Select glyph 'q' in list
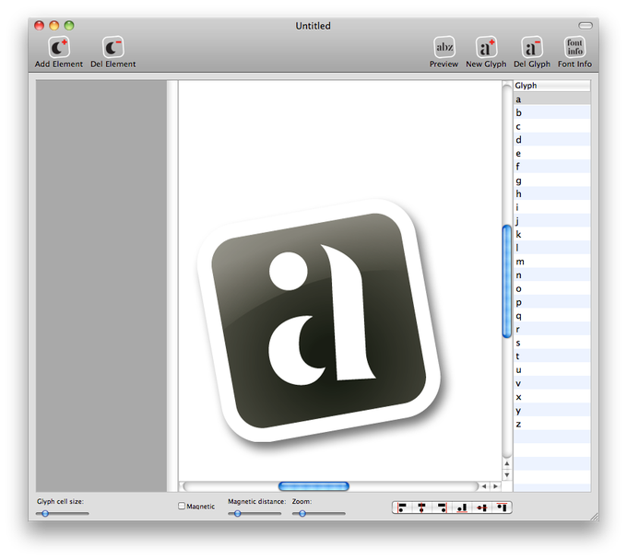This screenshot has height=560, width=627. point(551,316)
